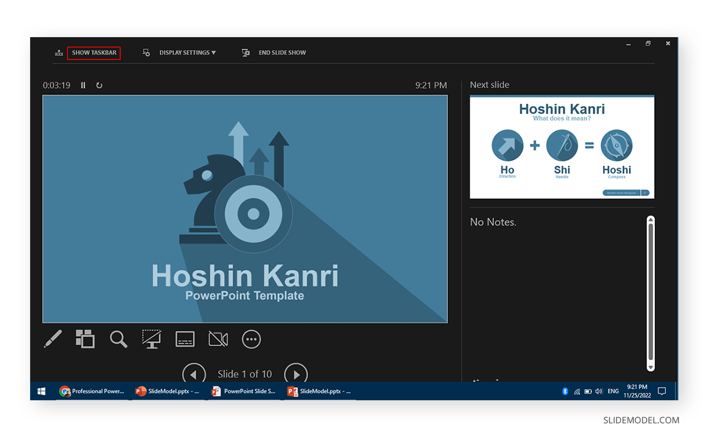Restart the timer with reset icon
Screen dimensions: 708x438
pos(99,85)
